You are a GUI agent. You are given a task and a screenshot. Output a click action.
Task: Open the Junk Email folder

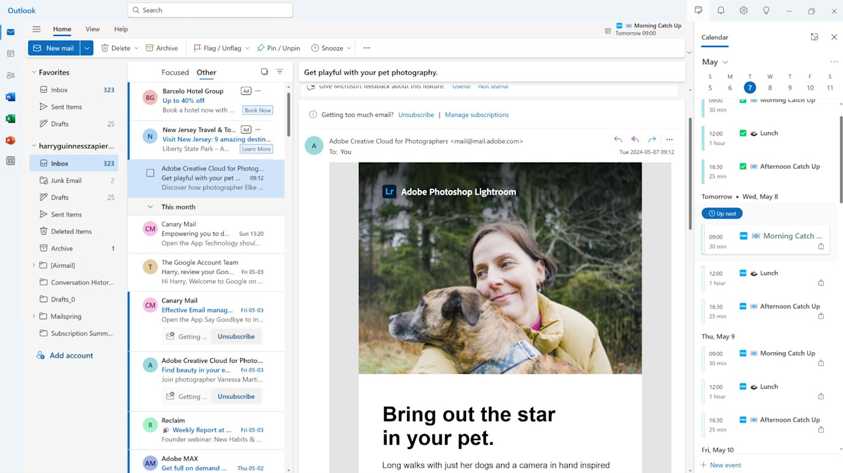[74, 180]
